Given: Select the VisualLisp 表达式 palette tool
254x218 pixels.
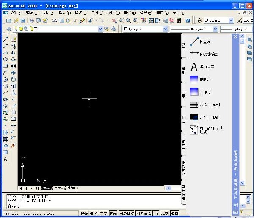Looking at the screenshot, I should (x=207, y=130).
